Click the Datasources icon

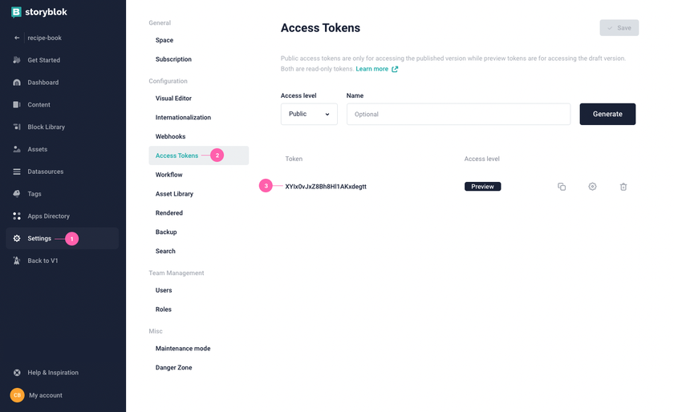(x=17, y=172)
